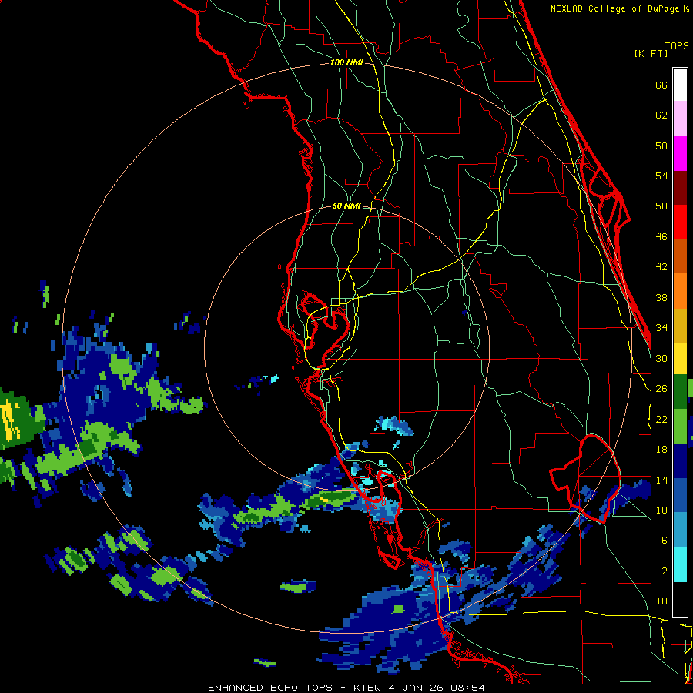Click the legend value "58"
693x693 pixels.
coord(661,146)
